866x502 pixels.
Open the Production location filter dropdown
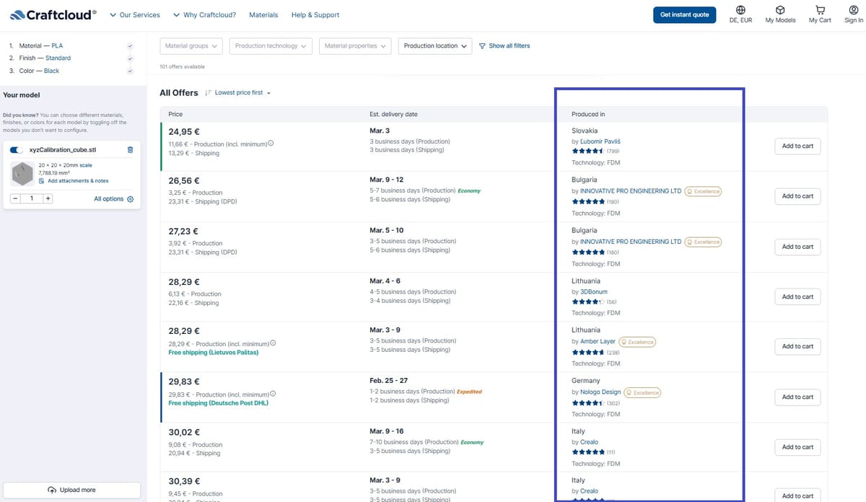coord(435,46)
